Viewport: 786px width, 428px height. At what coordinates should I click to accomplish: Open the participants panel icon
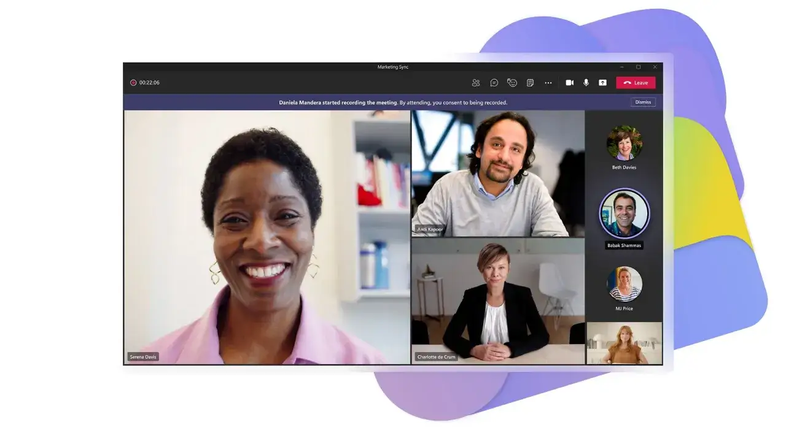(476, 83)
